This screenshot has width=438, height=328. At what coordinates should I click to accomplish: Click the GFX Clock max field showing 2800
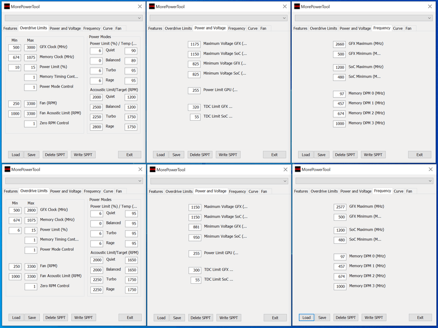31,210
